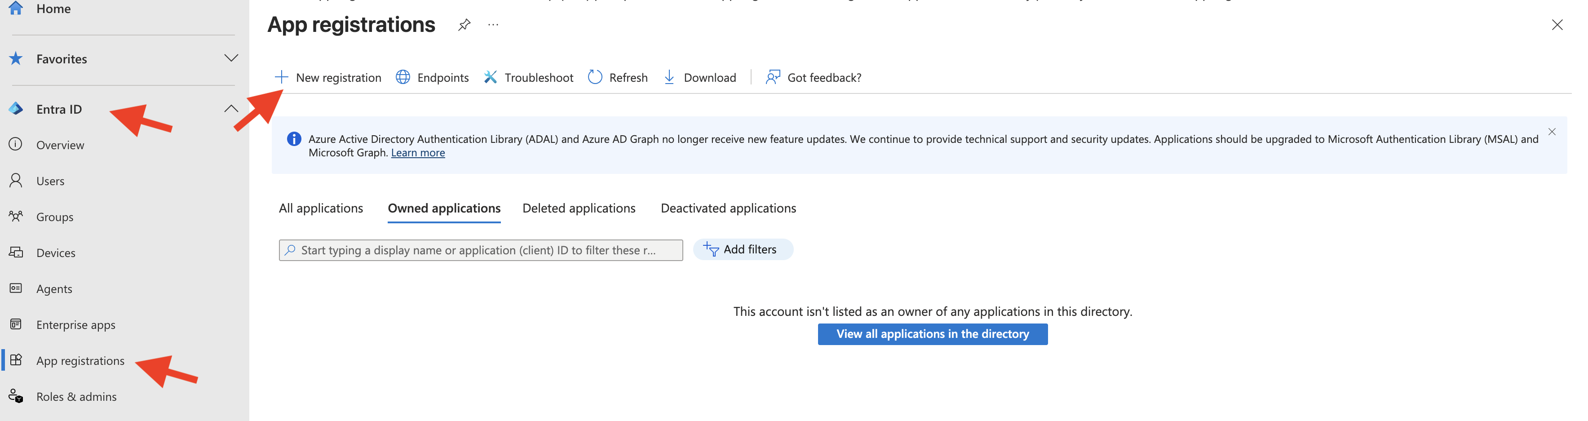Screen dimensions: 1588x421
Task: Show the Deactivated applications tab
Action: 728,208
